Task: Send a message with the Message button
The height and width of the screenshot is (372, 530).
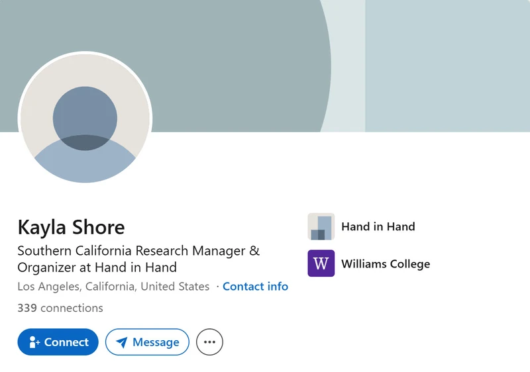Action: click(147, 342)
